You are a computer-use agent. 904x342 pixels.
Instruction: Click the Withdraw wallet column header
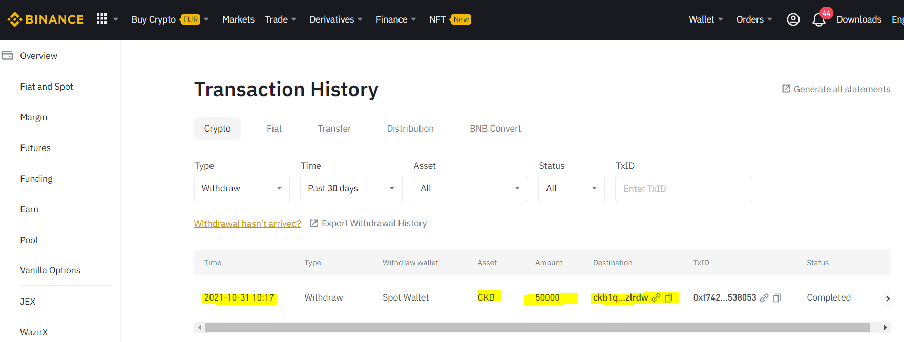(x=410, y=263)
